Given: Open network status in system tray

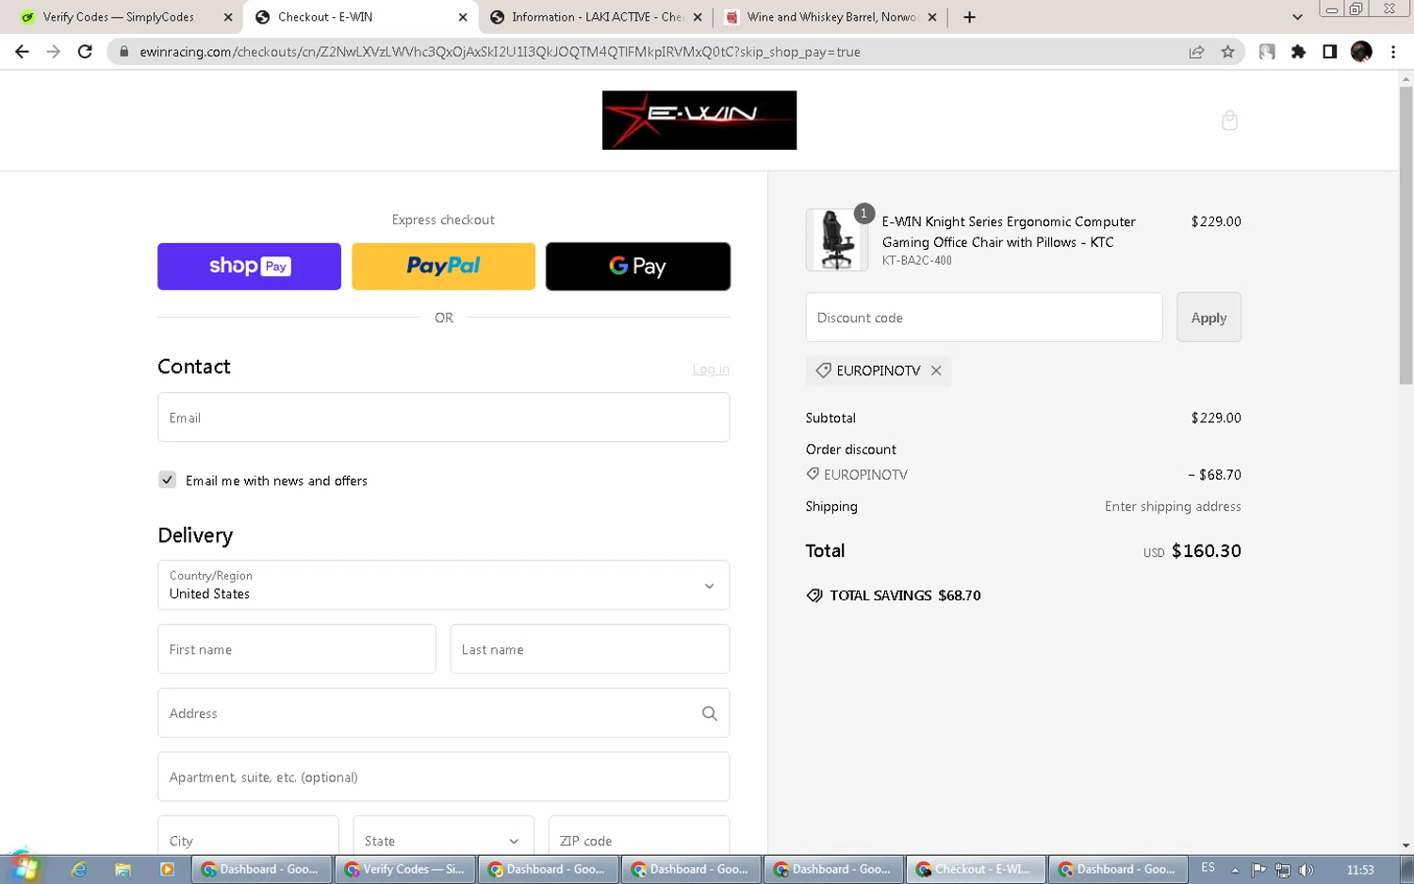Looking at the screenshot, I should pyautogui.click(x=1282, y=870).
